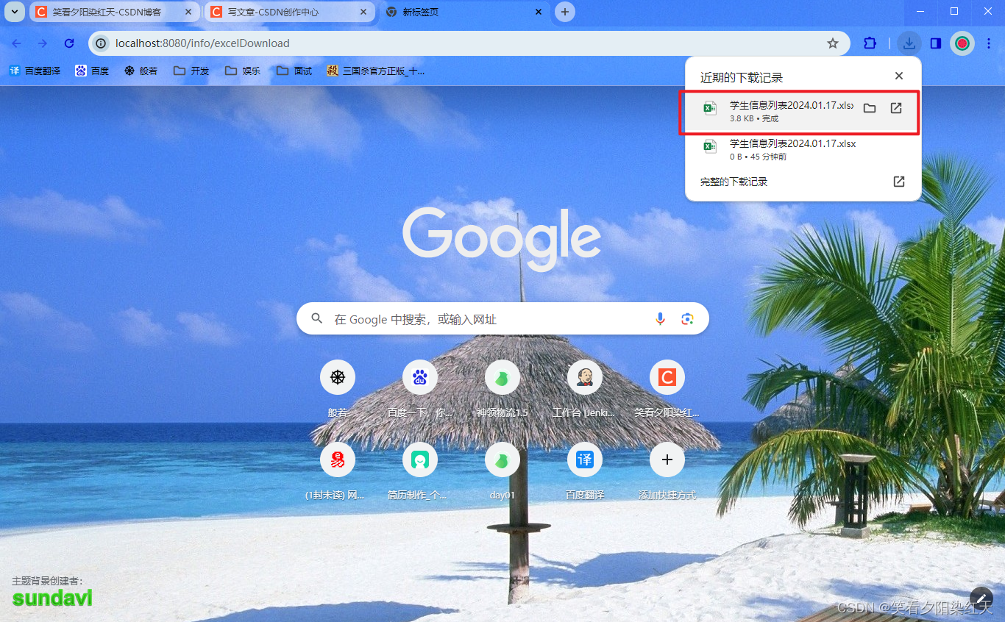Open the Extensions puzzle icon
The image size is (1005, 622).
[x=870, y=43]
